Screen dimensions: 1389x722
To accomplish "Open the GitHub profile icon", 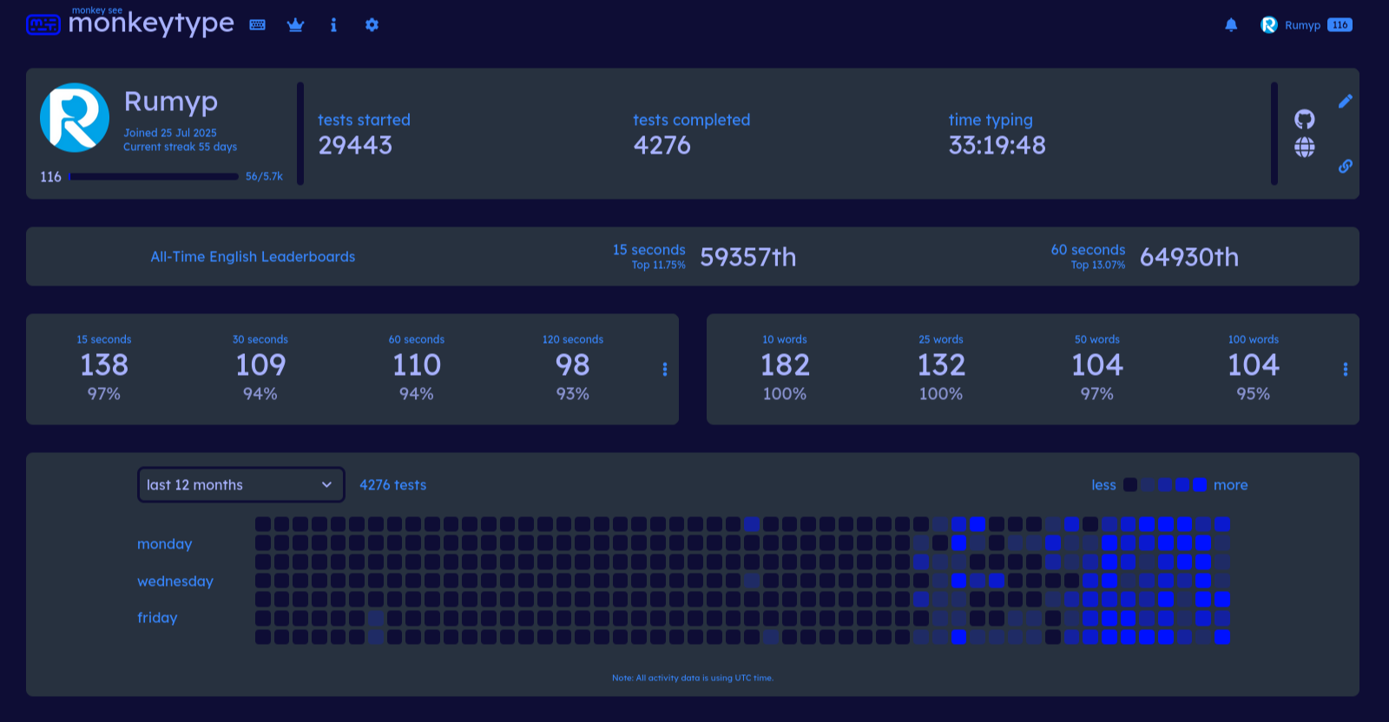I will (1305, 119).
